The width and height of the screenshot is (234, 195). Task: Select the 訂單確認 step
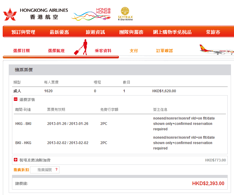(x=164, y=51)
